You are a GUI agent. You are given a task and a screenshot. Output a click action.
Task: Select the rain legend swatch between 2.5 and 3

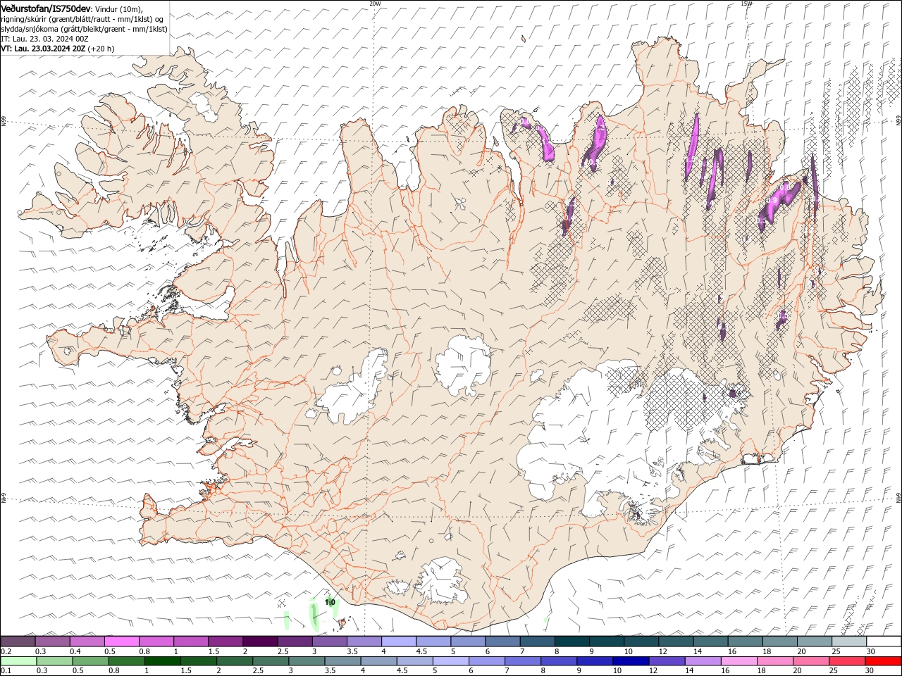271,661
